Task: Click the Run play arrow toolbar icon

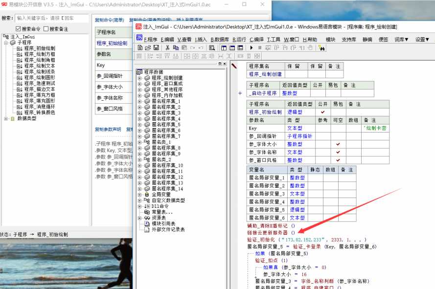Action: [x=252, y=48]
